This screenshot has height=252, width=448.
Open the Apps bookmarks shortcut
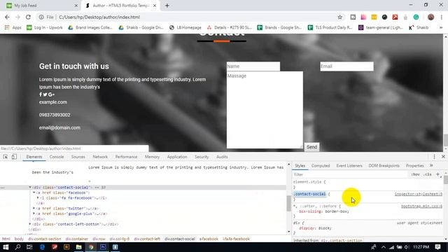pos(13,27)
